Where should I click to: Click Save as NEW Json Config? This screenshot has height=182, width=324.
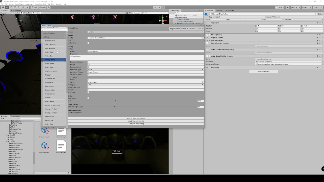point(136,118)
